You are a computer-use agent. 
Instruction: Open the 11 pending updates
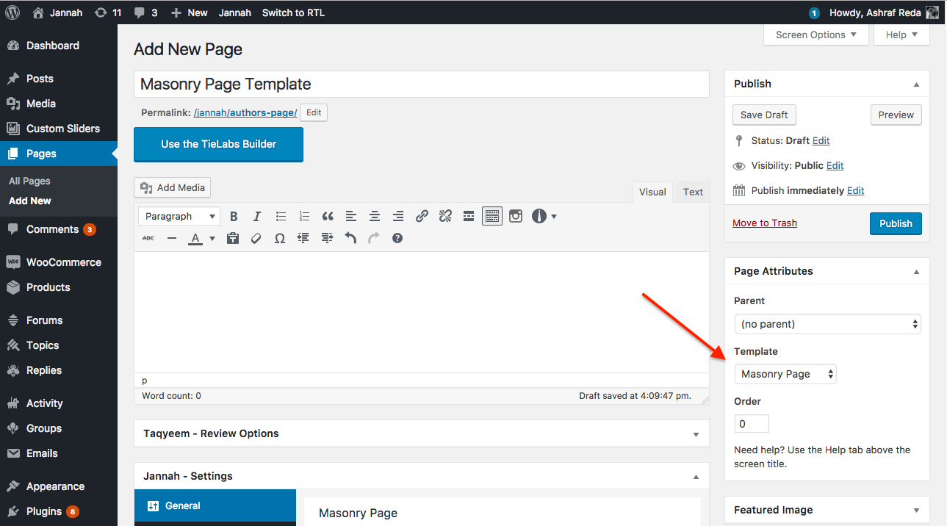[x=108, y=12]
